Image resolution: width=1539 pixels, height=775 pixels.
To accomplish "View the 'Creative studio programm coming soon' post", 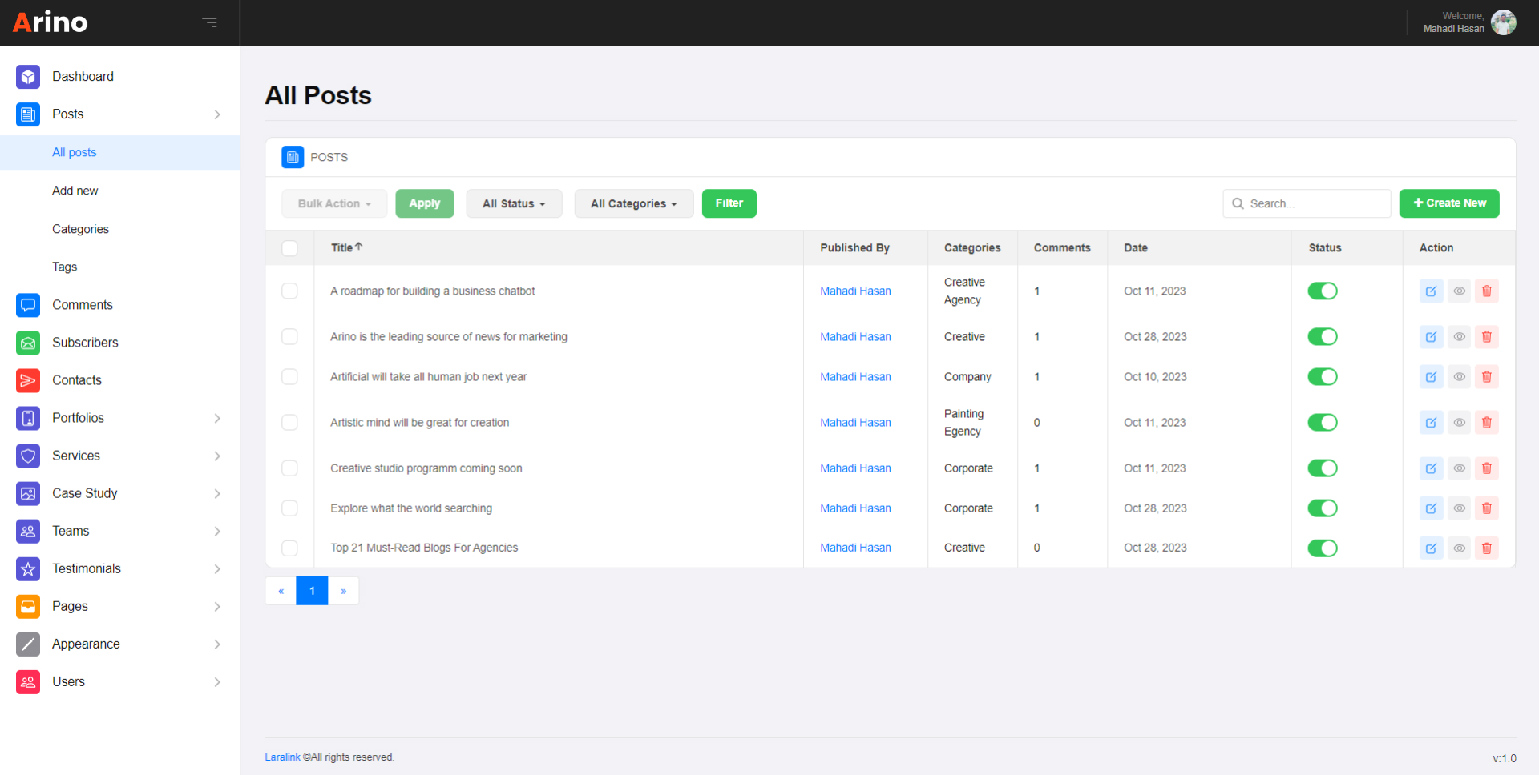I will tap(1459, 468).
